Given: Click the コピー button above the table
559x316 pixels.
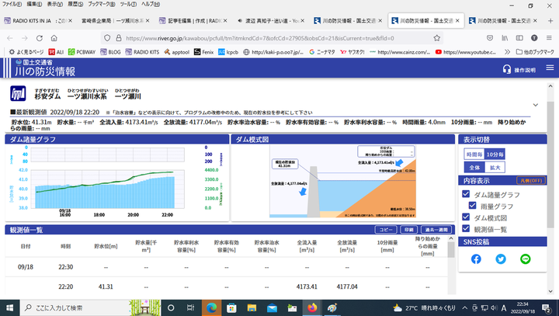Looking at the screenshot, I should point(385,230).
